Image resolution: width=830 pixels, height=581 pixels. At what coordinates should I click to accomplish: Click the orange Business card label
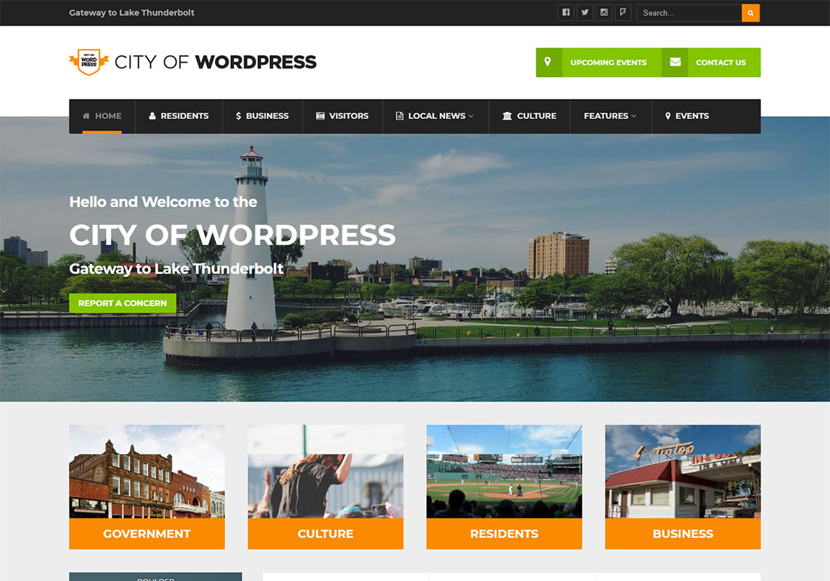click(683, 533)
